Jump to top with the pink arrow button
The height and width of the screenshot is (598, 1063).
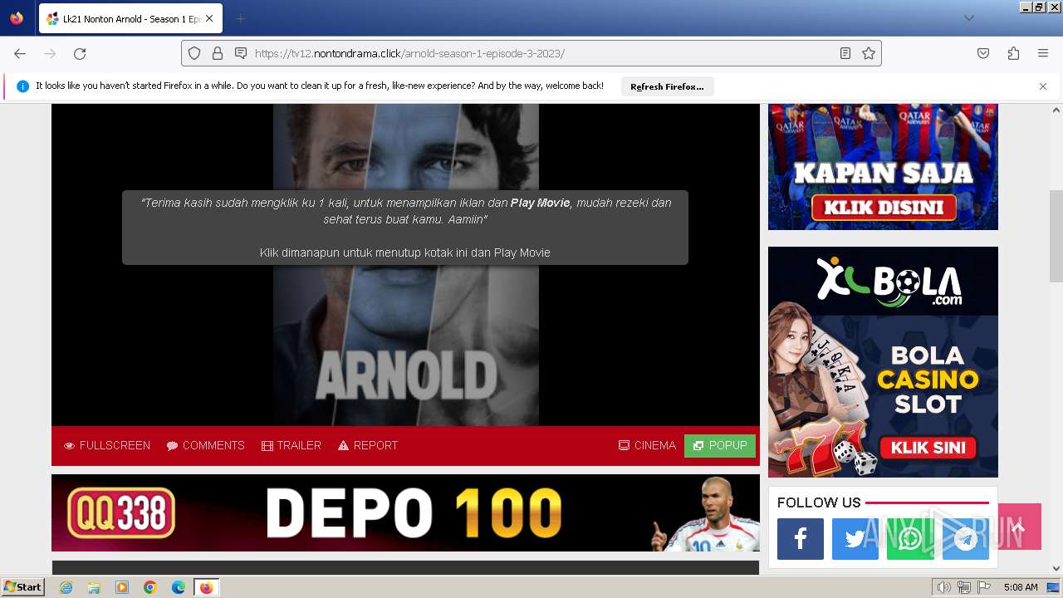pyautogui.click(x=1019, y=527)
